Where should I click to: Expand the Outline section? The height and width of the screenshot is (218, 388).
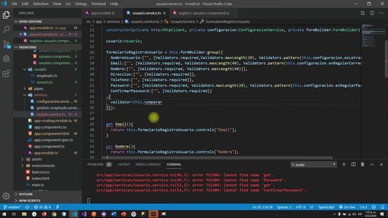click(x=47, y=194)
